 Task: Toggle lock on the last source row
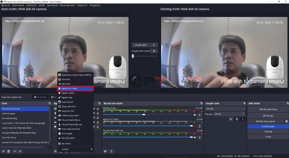coord(98,127)
